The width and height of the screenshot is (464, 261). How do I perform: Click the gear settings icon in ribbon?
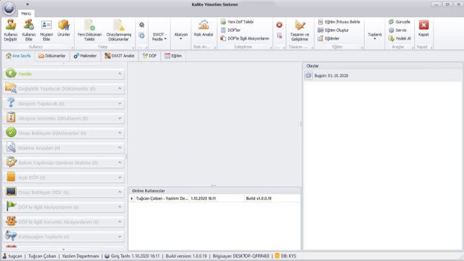pos(142,25)
